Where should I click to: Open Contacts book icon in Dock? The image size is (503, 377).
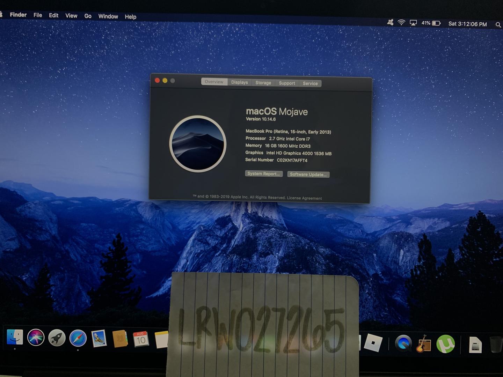coord(120,339)
